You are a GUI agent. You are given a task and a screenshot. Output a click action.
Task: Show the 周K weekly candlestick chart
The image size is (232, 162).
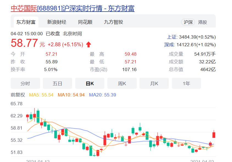click(x=122, y=83)
